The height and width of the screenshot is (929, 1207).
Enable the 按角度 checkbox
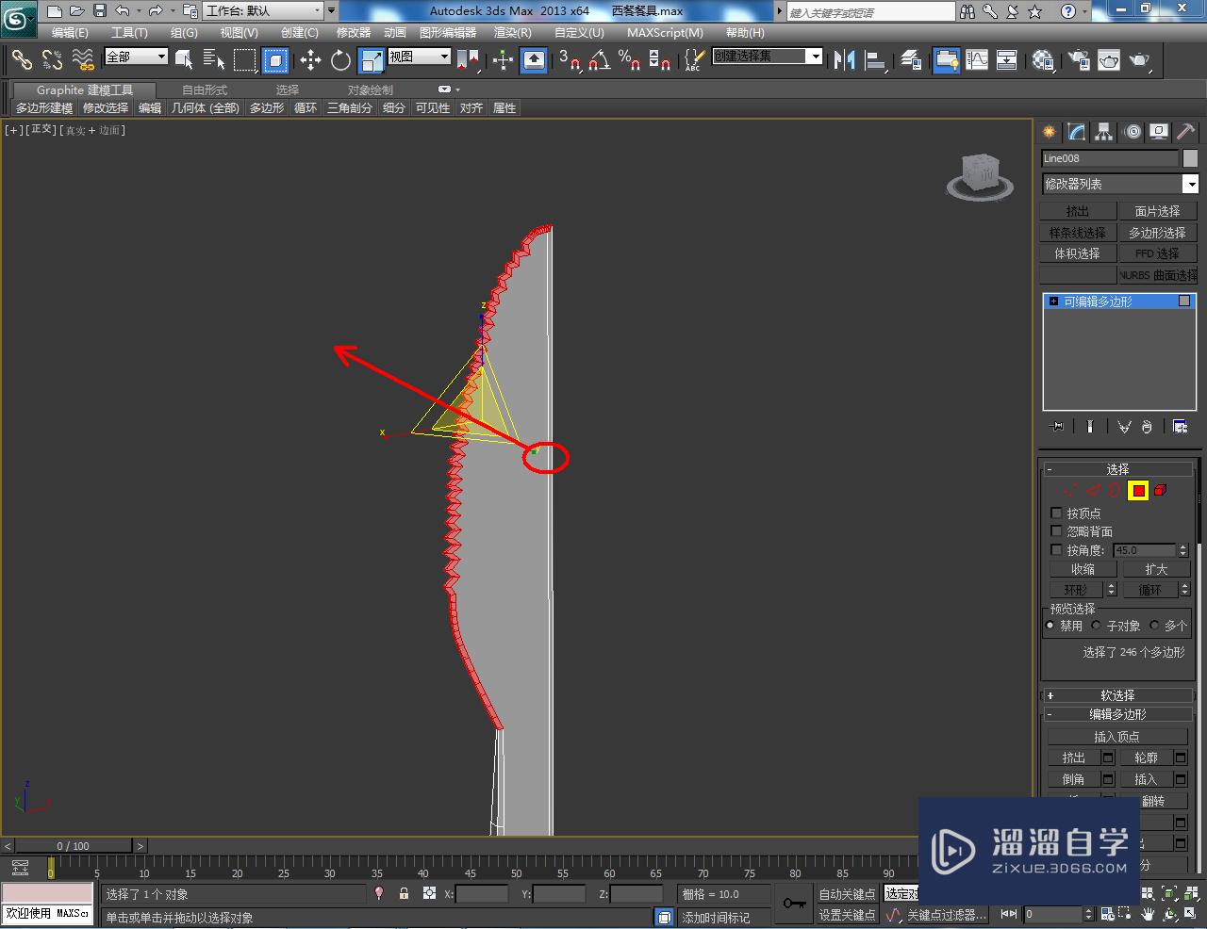point(1056,550)
